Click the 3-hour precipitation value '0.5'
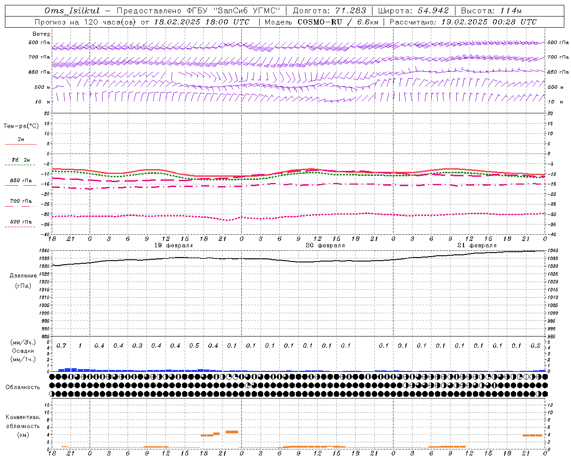Screen dimensions: 571x457 pos(194,345)
